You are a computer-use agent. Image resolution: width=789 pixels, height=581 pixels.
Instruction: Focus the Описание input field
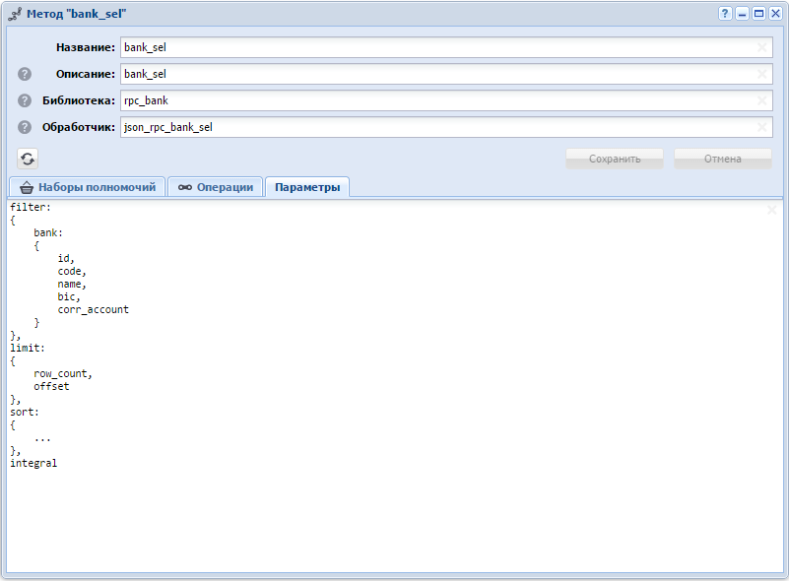pos(446,74)
